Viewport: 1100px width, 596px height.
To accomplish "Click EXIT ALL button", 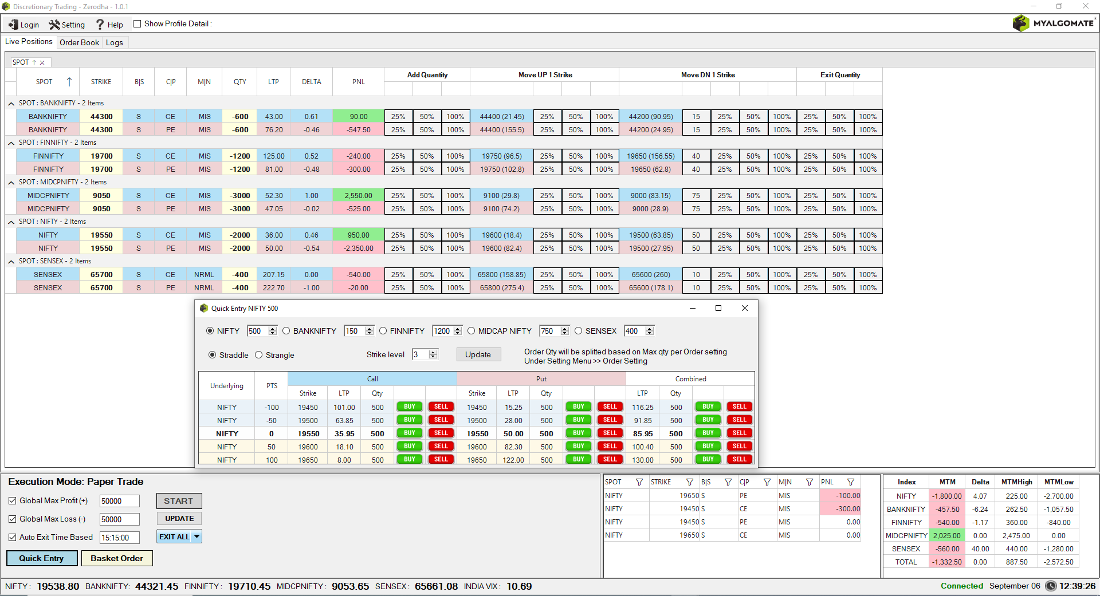I will [174, 536].
